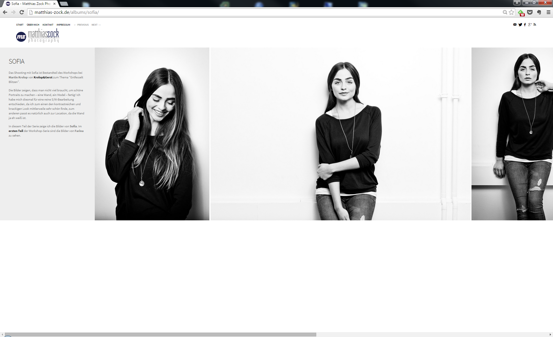Click the ersten Teil hyperlink in text
This screenshot has width=553, height=337.
[15, 131]
